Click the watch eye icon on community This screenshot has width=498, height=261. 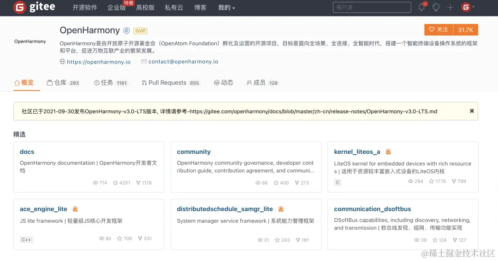tap(258, 183)
